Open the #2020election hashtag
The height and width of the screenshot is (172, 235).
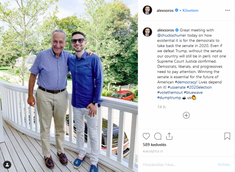(199, 87)
